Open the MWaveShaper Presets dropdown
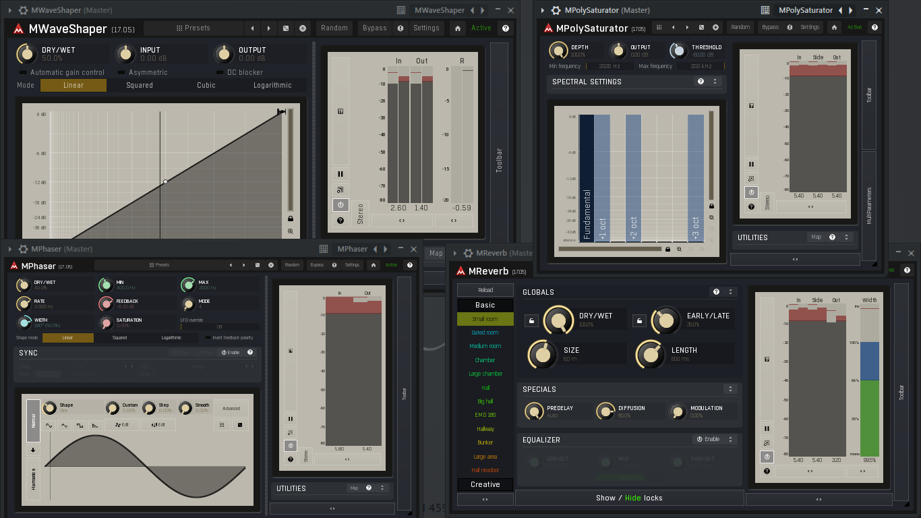The height and width of the screenshot is (518, 921). point(194,28)
